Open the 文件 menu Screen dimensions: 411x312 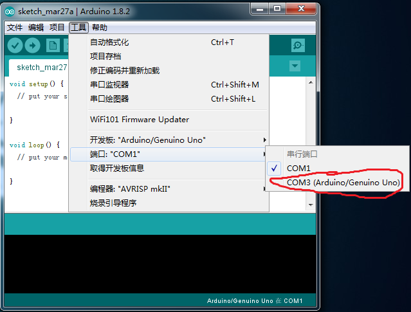pyautogui.click(x=15, y=28)
